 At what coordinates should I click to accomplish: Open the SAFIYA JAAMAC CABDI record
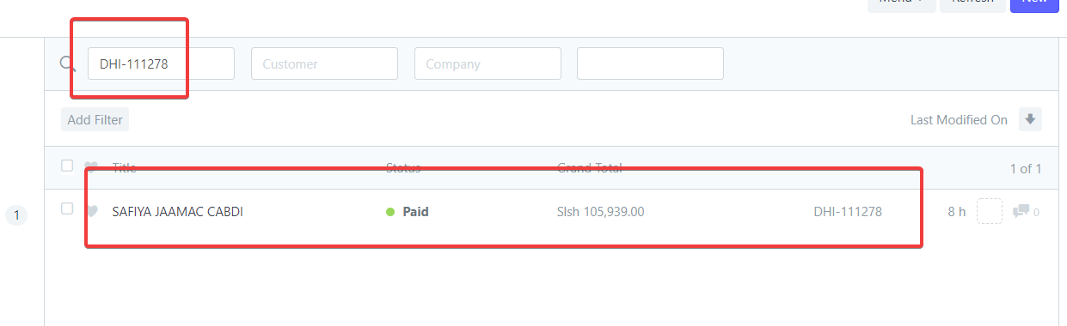click(178, 212)
